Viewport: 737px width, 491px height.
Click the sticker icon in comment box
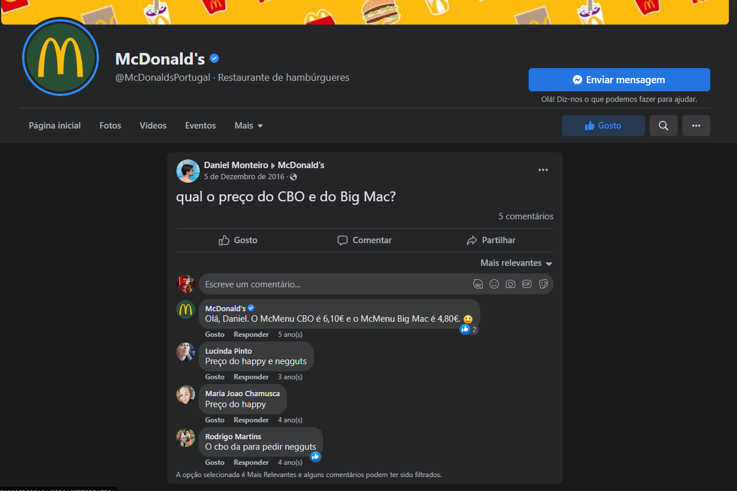(543, 284)
